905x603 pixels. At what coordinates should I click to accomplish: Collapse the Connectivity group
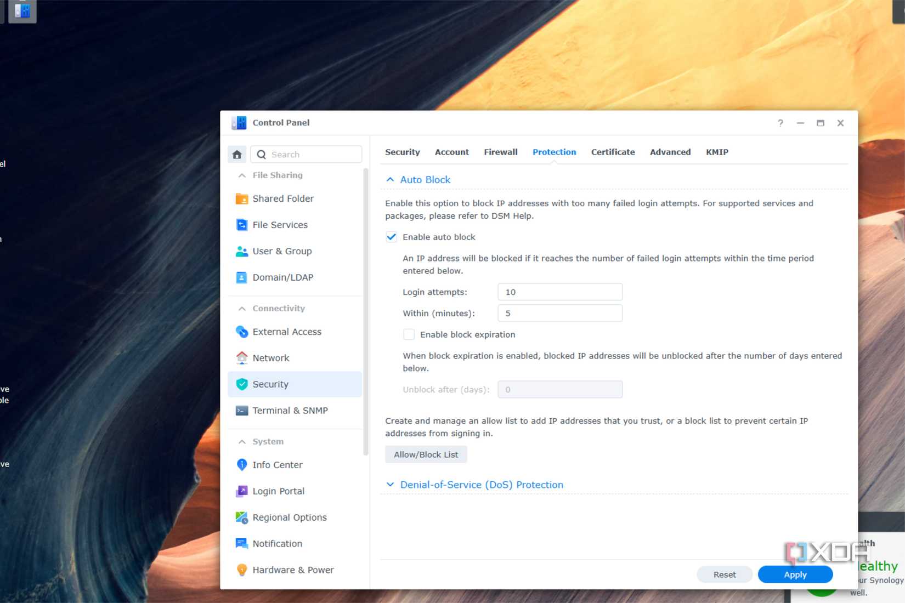(x=242, y=309)
